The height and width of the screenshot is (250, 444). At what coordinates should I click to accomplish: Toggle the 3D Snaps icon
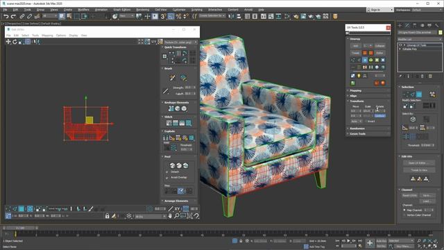[164, 17]
